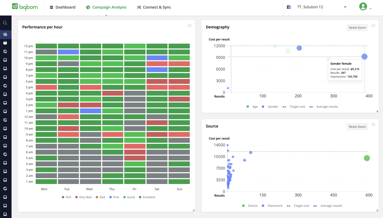
Task: Toggle the Bad legend entry
Action: pos(100,197)
